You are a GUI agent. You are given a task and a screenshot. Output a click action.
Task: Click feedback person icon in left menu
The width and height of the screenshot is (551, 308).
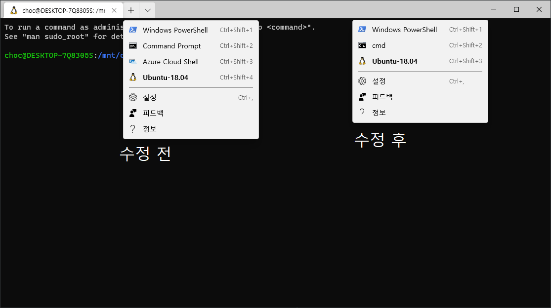(133, 113)
